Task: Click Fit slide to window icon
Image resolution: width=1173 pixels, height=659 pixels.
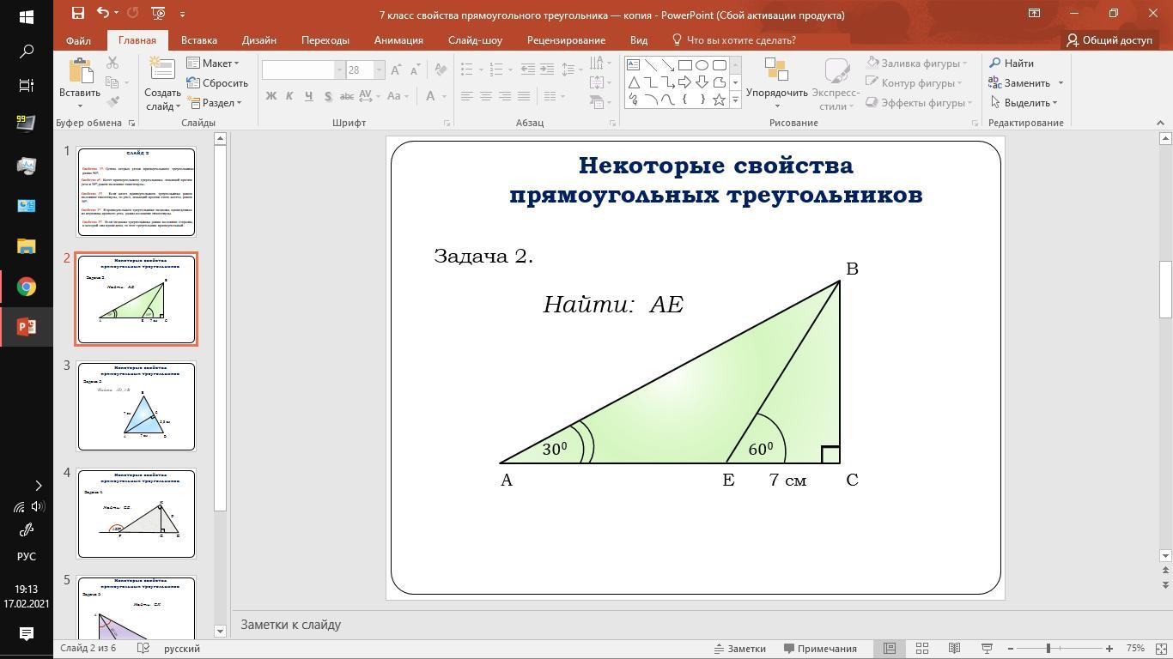Action: tap(1158, 649)
